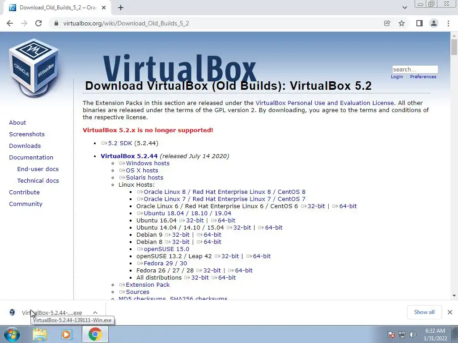Open End-user docs sidebar link

38,169
